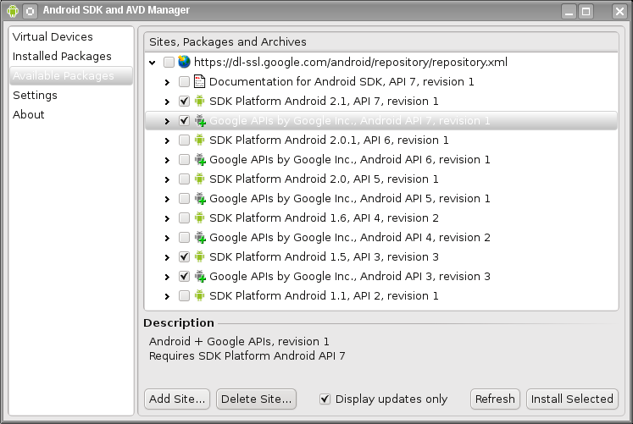The image size is (633, 424).
Task: Select Google APIs Android API 6 row
Action: (381, 160)
